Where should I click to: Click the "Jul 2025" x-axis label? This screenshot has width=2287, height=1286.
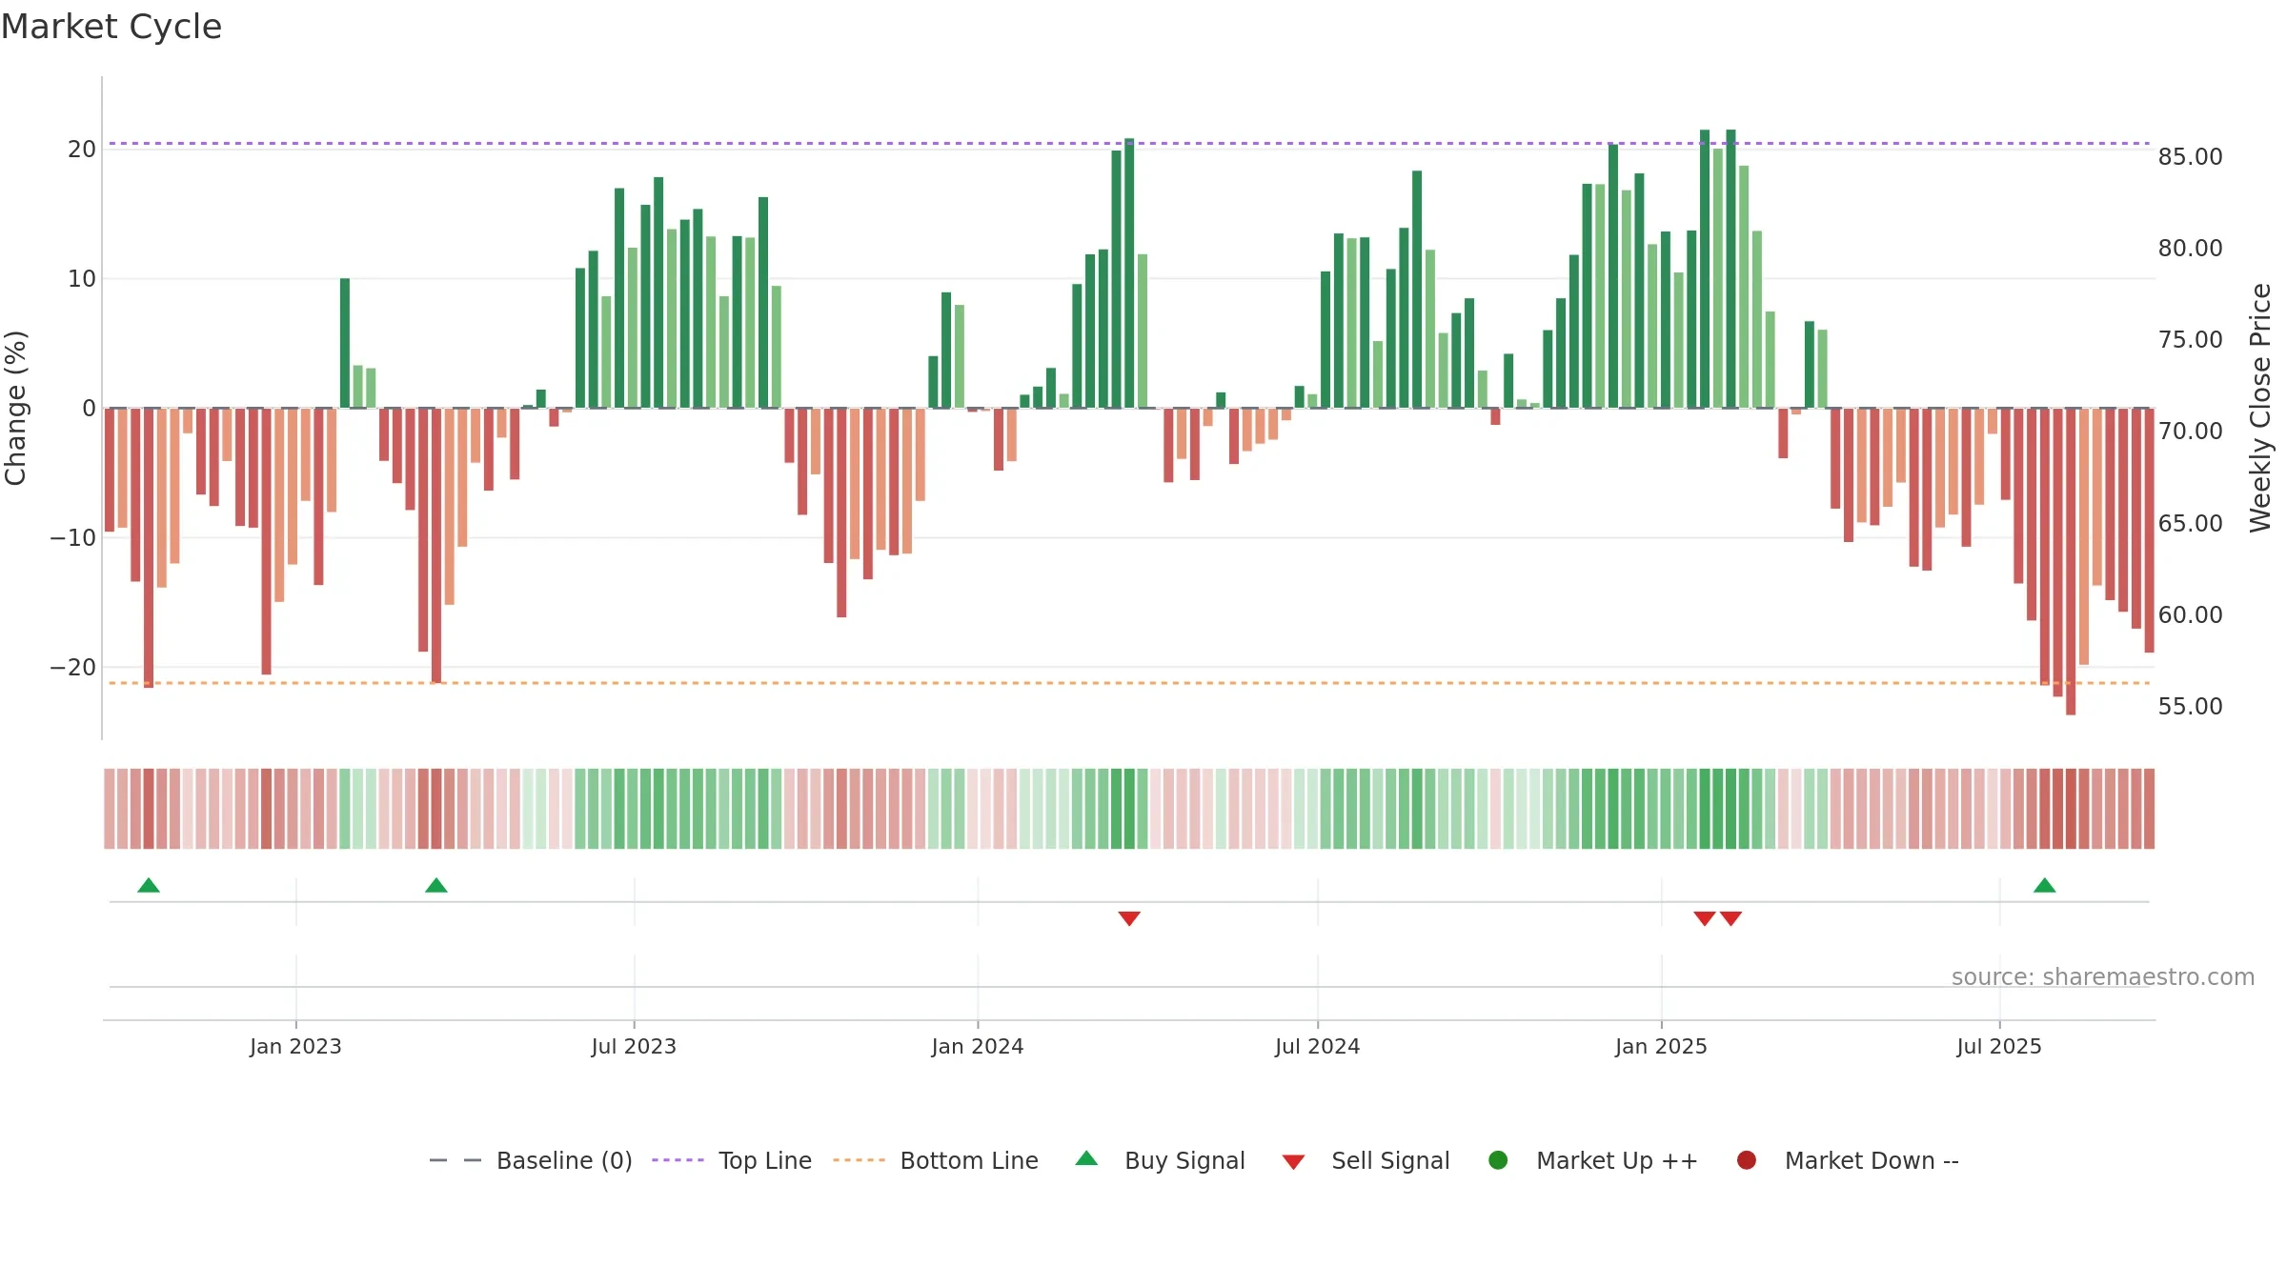tap(1999, 1046)
